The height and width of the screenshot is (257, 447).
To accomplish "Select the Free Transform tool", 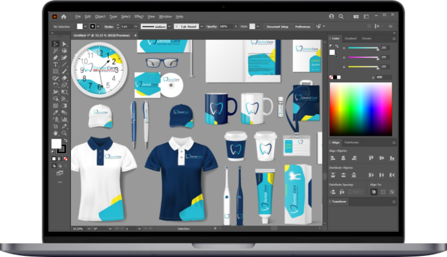I will [65, 92].
